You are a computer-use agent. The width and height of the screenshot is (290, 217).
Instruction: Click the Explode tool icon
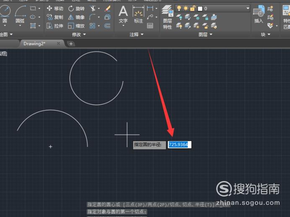[107, 17]
